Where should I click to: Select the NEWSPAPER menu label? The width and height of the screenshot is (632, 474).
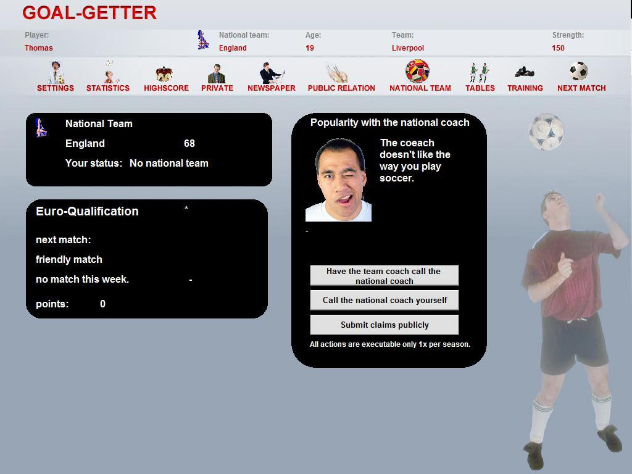[x=272, y=88]
